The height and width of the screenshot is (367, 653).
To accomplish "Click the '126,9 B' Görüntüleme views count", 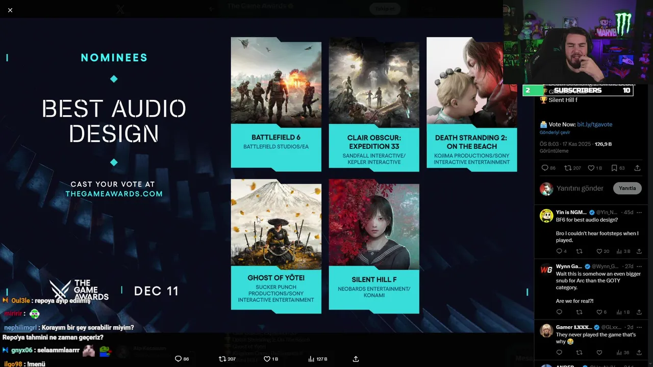I will click(603, 144).
